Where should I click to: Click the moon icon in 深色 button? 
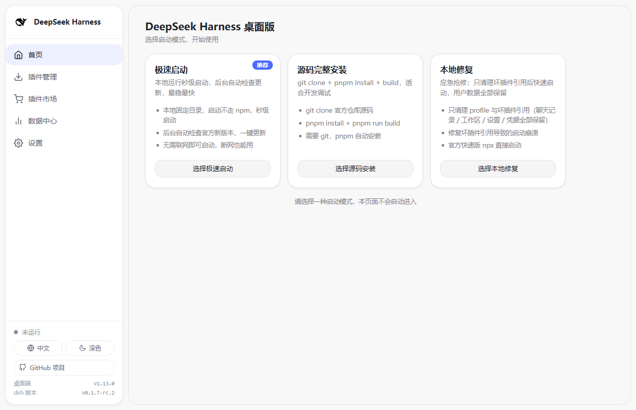(x=83, y=348)
